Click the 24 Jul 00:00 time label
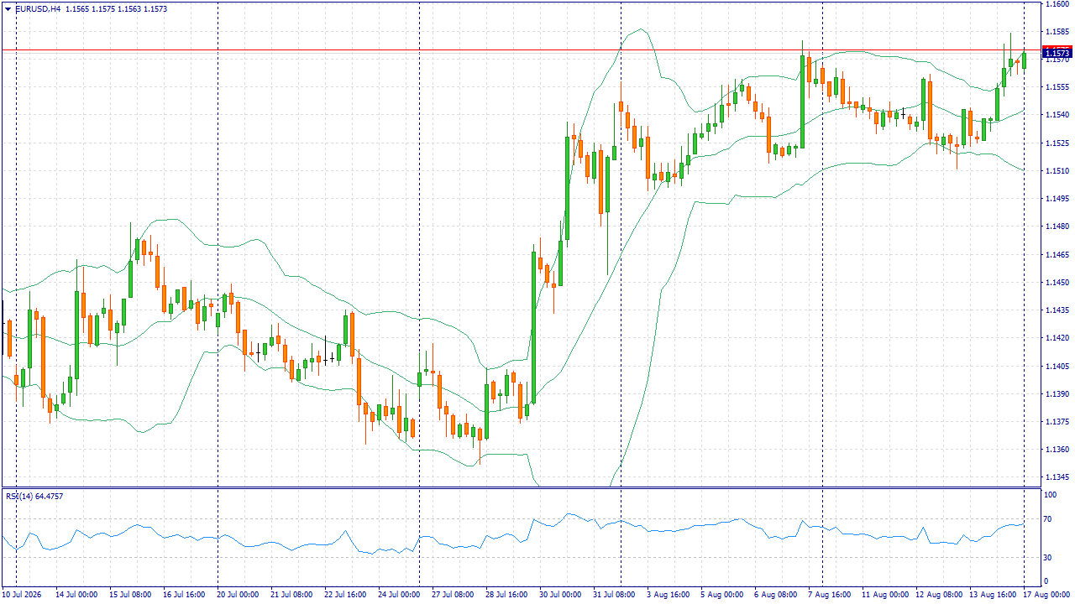Viewport: 1075px width, 604px height. tap(399, 595)
